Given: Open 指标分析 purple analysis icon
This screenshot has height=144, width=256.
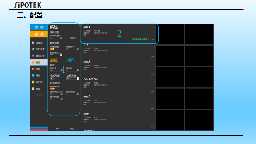Looking at the screenshot, I should (33, 56).
